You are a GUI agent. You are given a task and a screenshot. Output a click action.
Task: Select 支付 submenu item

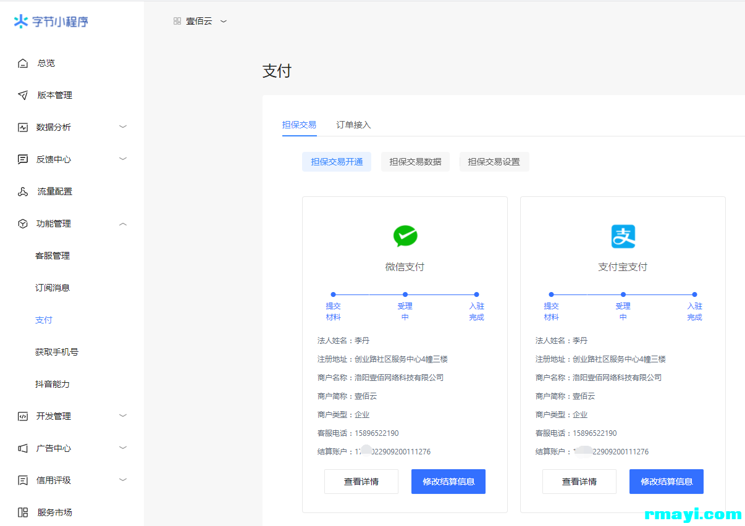coord(44,320)
